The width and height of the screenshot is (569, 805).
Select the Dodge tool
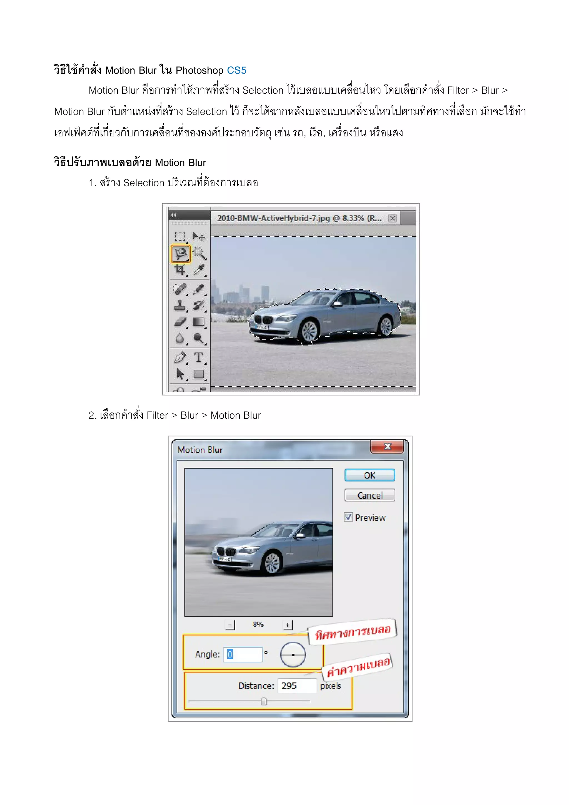tap(199, 338)
